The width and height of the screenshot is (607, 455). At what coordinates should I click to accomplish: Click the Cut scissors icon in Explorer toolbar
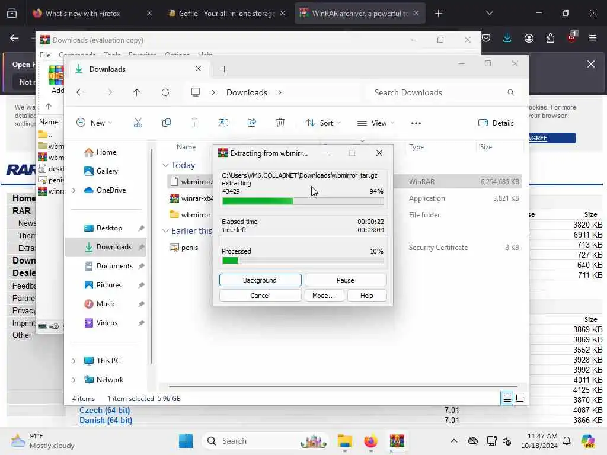138,123
